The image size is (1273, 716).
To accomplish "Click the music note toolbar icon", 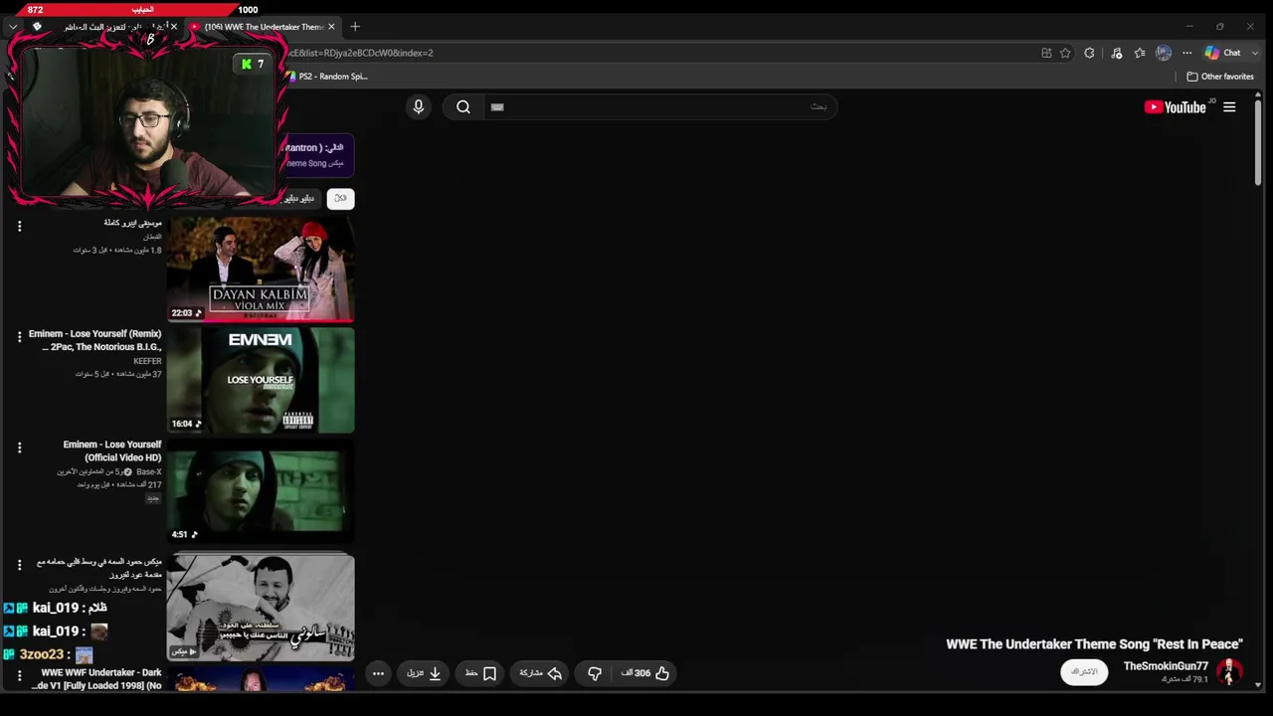I will (x=1116, y=53).
